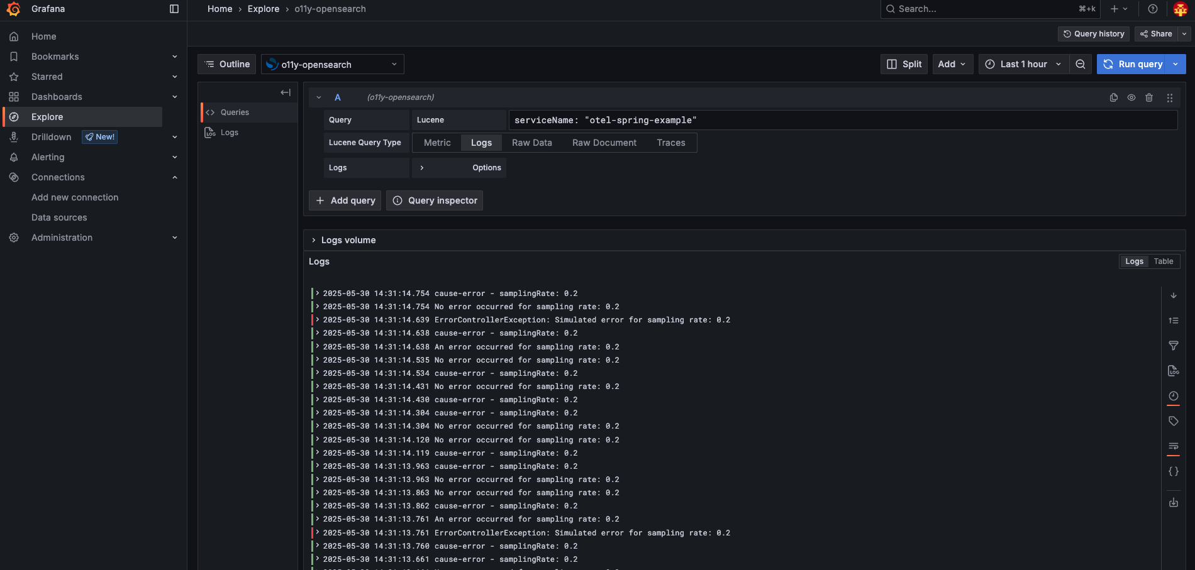Select Queries in the outline

click(x=249, y=112)
